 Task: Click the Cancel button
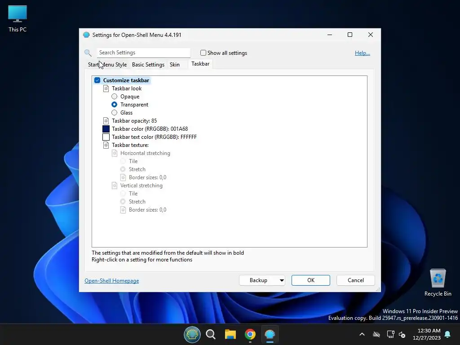tap(356, 280)
